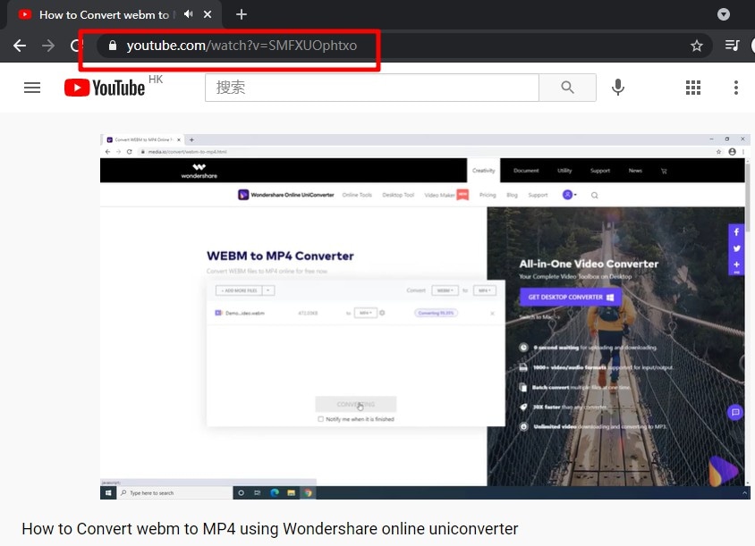The width and height of the screenshot is (755, 546).
Task: Open the Creativity tab in the video
Action: [x=483, y=171]
